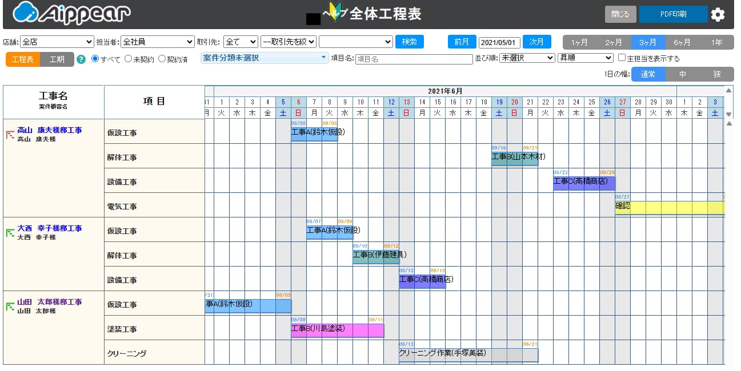Viewport: 741px width, 371px height.
Task: Click the schedule tree icon for 大西 幸子様邸工事
Action: coord(10,233)
